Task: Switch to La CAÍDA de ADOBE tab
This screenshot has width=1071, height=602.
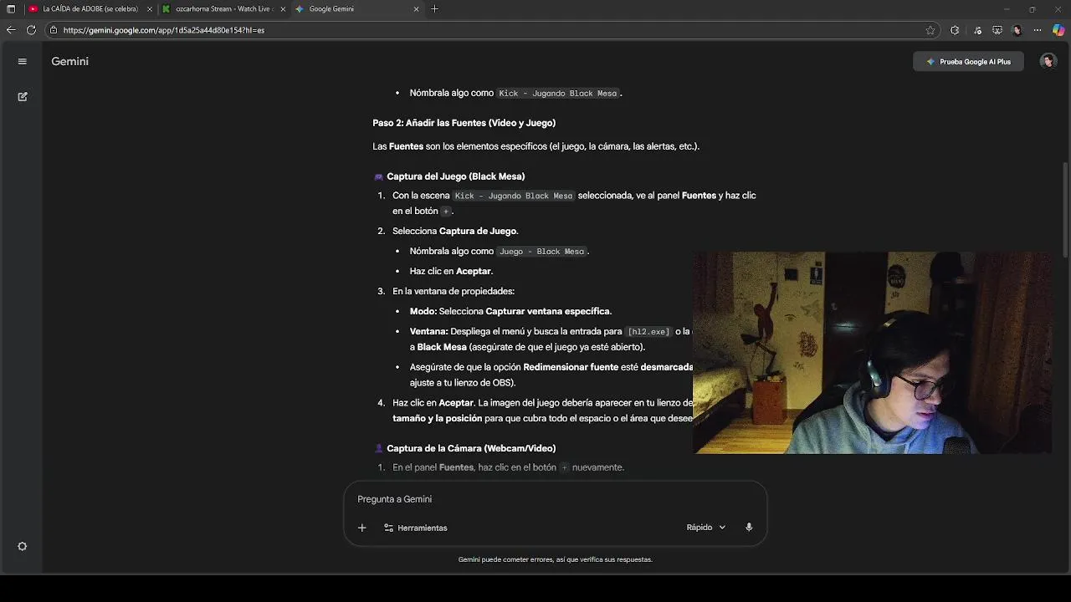Action: 90,9
